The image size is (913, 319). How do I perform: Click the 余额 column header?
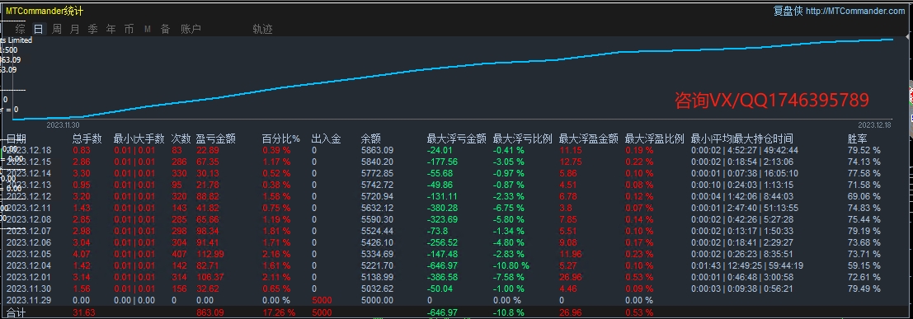pyautogui.click(x=371, y=138)
